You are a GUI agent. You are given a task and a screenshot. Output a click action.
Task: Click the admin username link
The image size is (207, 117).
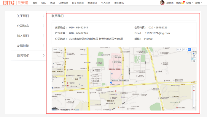click(x=170, y=3)
